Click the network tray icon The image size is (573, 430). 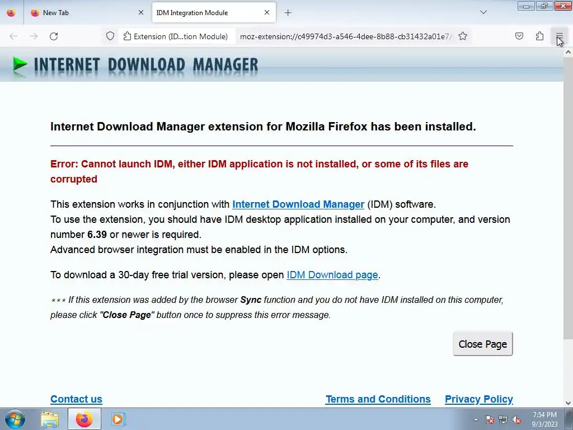tap(503, 419)
